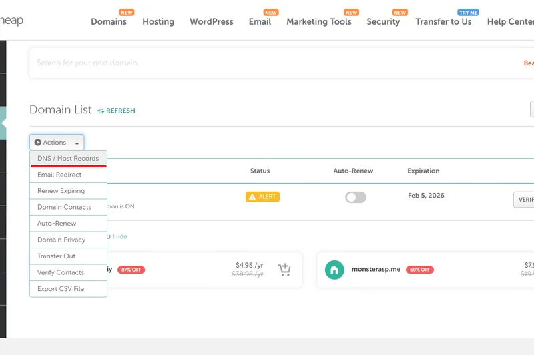The image size is (534, 355).
Task: Click the Feb 5, 2026 expiration date
Action: tap(426, 196)
